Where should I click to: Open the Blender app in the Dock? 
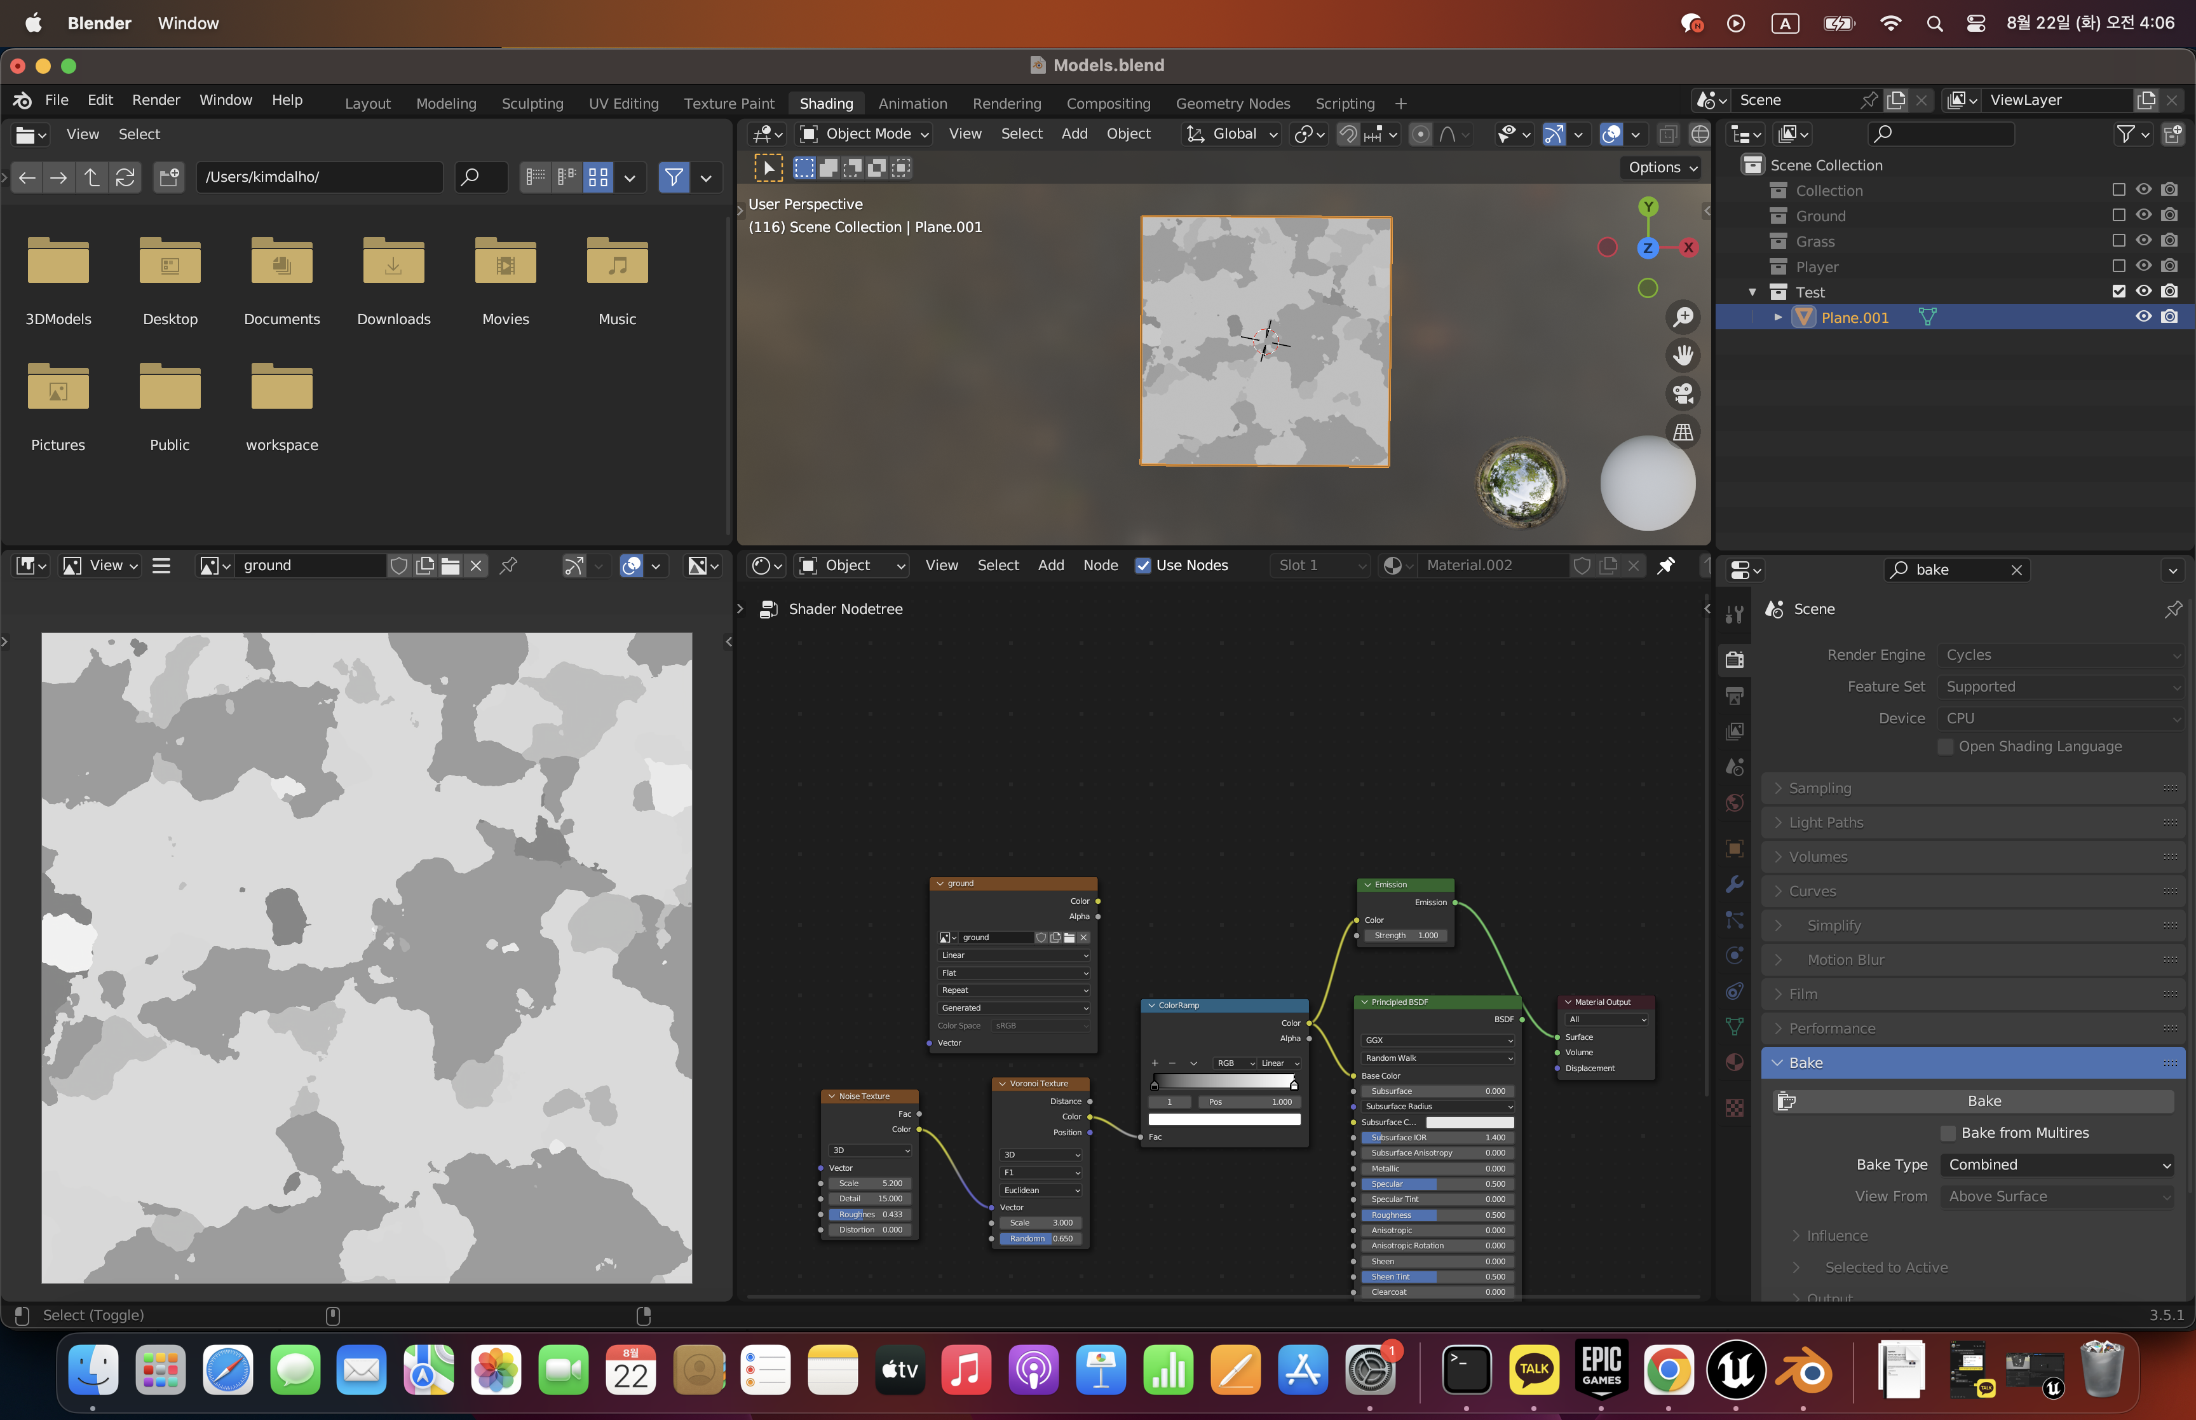1803,1370
